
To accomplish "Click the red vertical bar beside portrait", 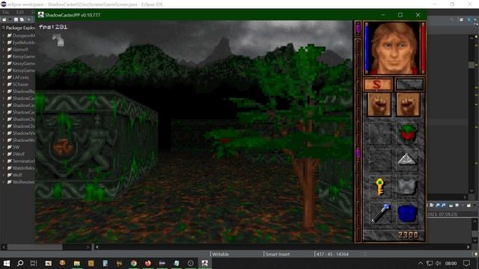I will 423,48.
